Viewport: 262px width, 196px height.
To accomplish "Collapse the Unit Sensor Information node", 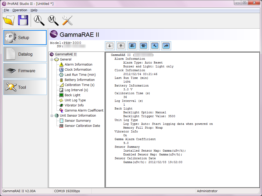I will click(52, 116).
